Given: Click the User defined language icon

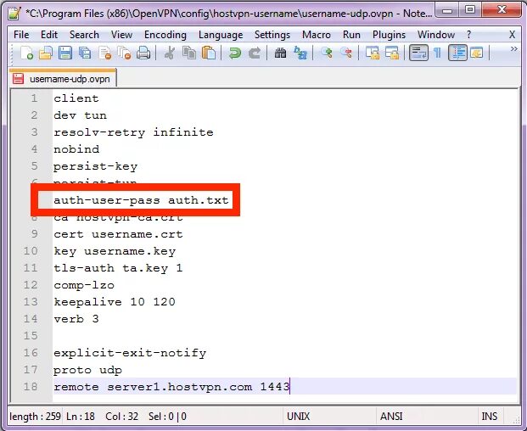Looking at the screenshot, I should 477,53.
